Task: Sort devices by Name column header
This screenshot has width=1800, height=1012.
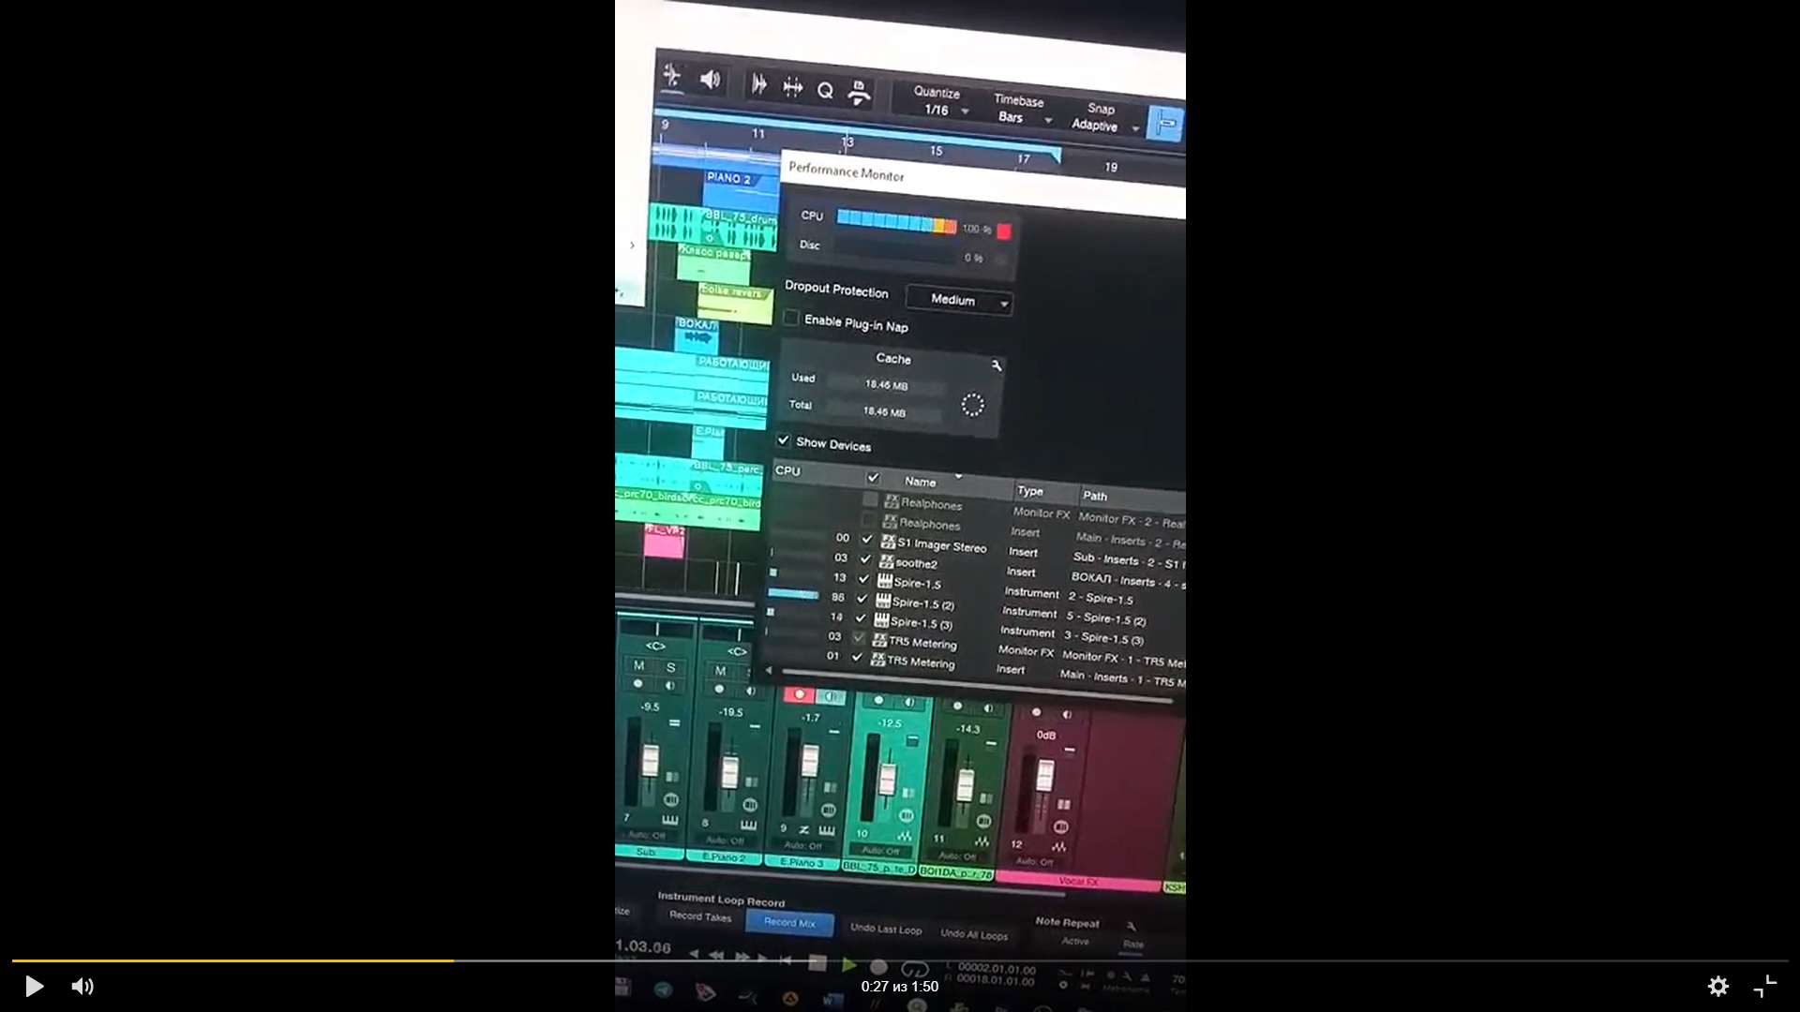Action: 921,482
